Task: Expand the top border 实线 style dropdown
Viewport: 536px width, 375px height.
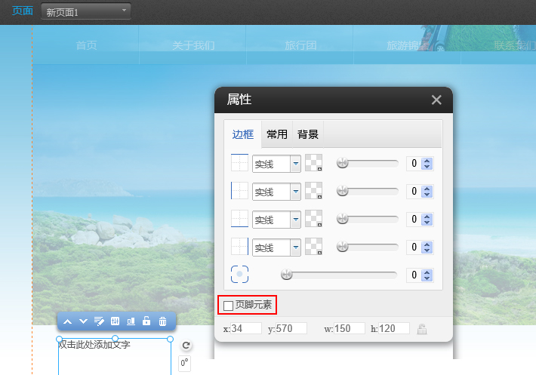Action: coord(296,164)
